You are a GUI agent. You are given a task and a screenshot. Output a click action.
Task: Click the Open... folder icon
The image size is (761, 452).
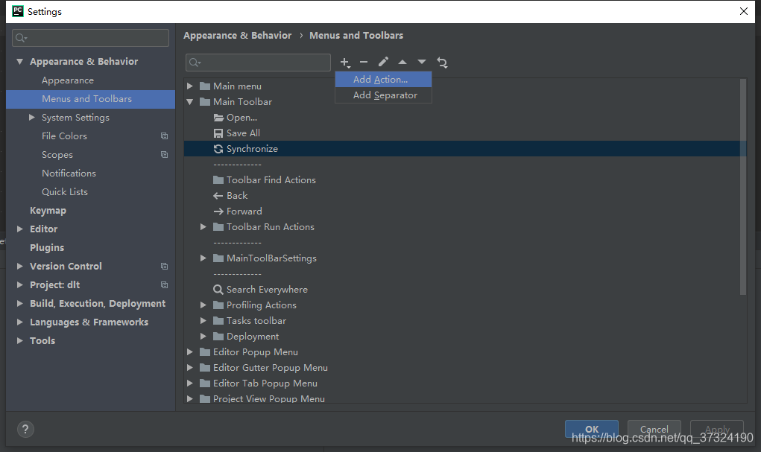[218, 118]
